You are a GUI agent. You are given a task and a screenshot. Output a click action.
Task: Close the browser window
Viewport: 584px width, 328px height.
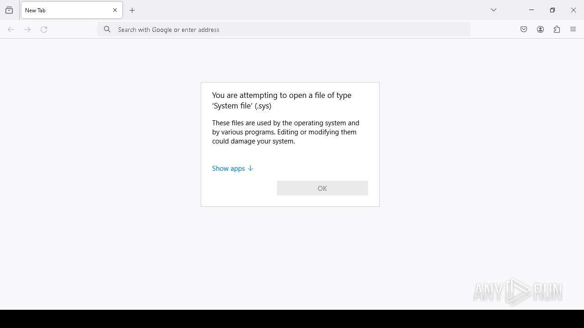574,10
